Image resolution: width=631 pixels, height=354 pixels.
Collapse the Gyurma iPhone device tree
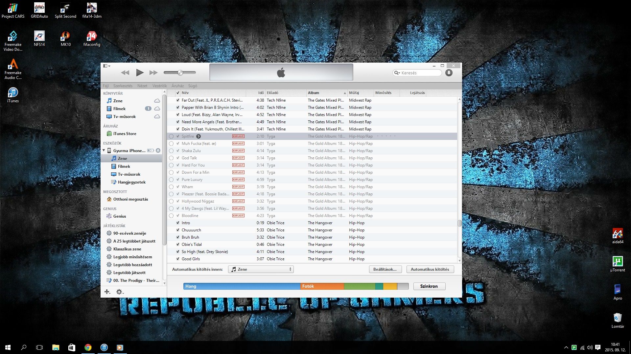pos(104,150)
